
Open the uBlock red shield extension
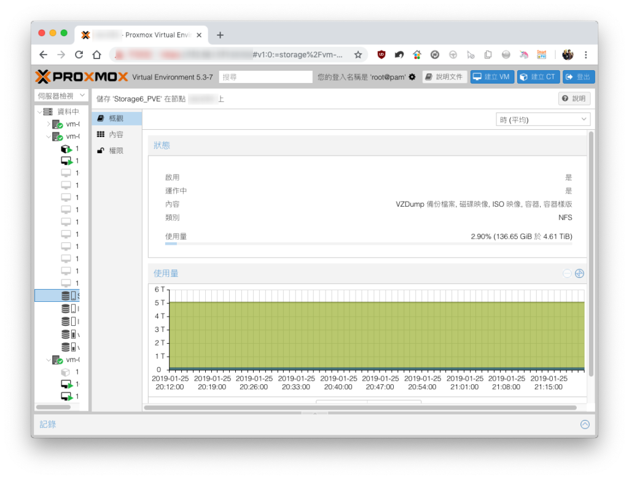(x=381, y=55)
